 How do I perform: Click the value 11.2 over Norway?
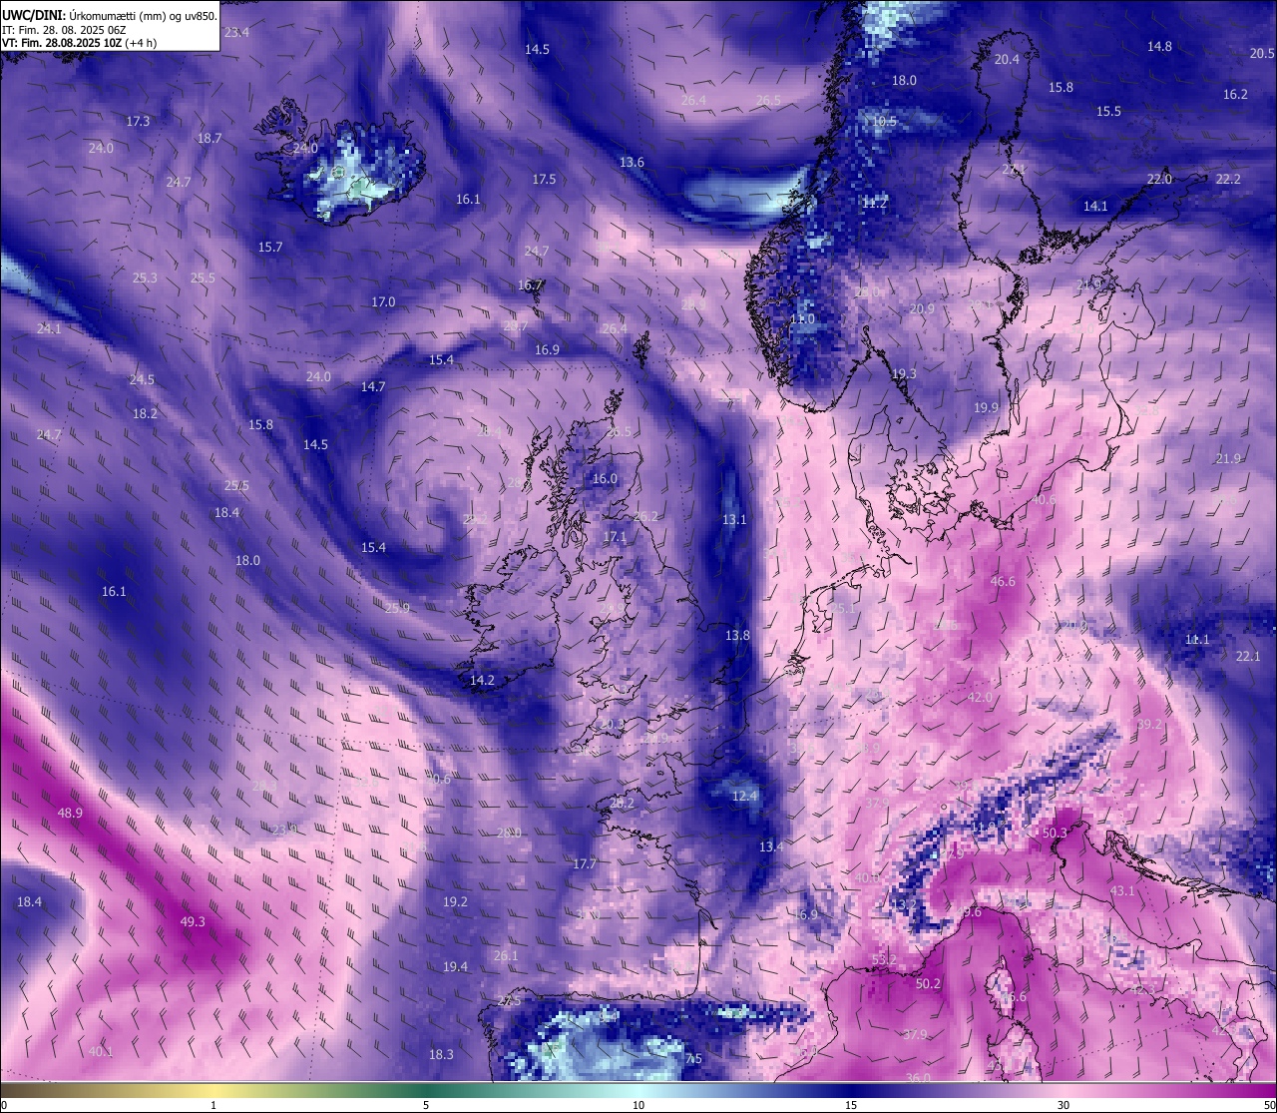point(874,202)
